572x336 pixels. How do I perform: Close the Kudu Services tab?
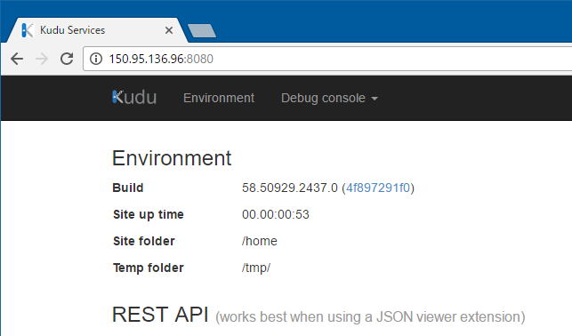[169, 30]
